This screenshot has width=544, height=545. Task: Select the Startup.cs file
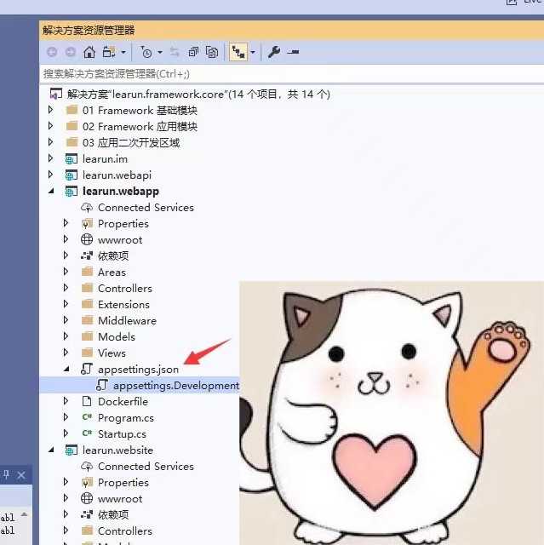(122, 434)
